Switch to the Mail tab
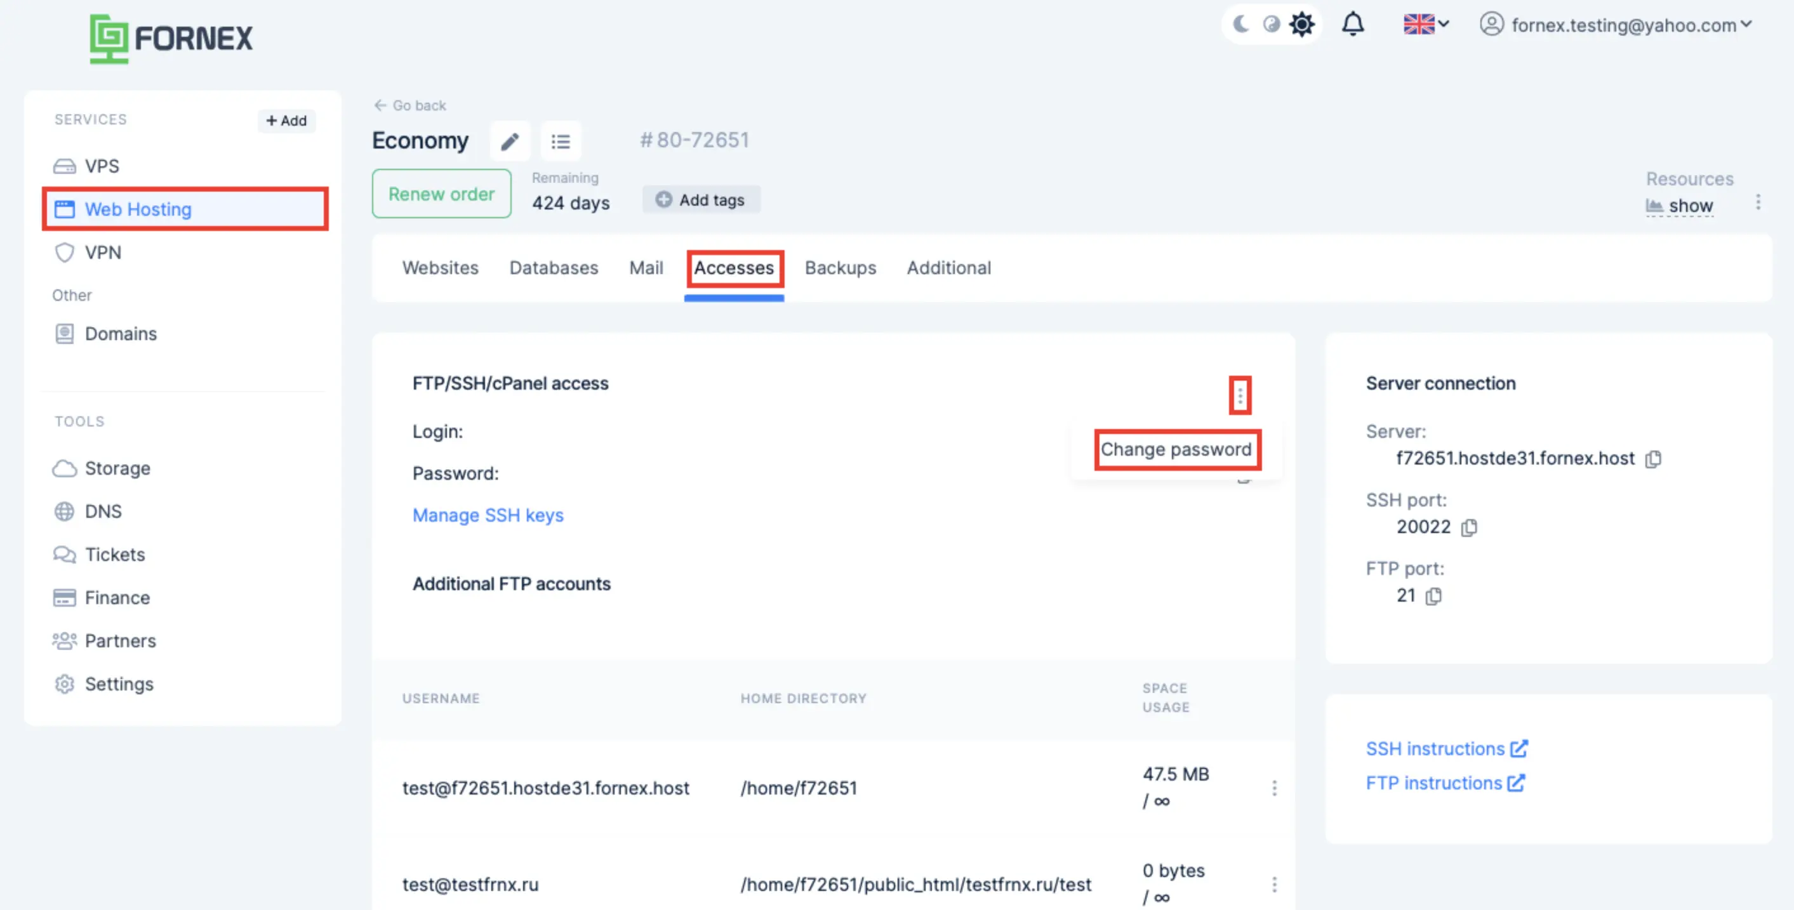This screenshot has width=1794, height=910. tap(646, 267)
